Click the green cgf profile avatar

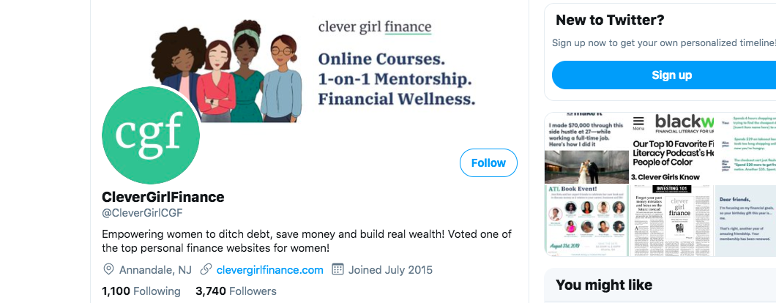pos(151,135)
